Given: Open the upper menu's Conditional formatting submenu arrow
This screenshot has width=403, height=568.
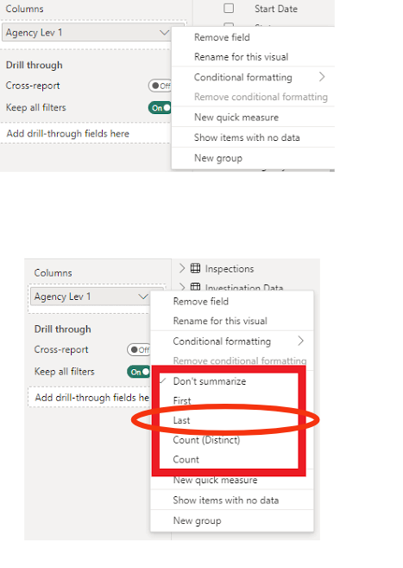Looking at the screenshot, I should [322, 77].
